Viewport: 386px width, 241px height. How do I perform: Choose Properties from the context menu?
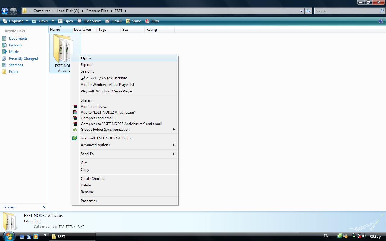pyautogui.click(x=89, y=201)
